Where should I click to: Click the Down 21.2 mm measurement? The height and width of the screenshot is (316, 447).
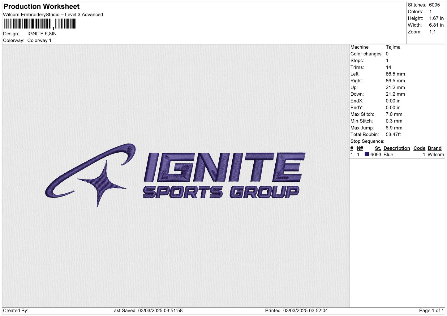pos(395,94)
